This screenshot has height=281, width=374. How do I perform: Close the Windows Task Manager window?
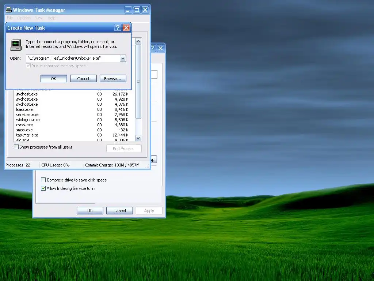pyautogui.click(x=145, y=10)
